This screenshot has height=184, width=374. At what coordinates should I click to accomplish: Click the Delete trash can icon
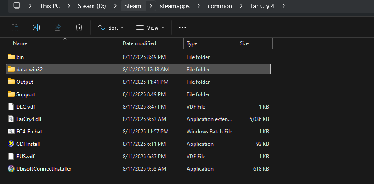coord(79,27)
